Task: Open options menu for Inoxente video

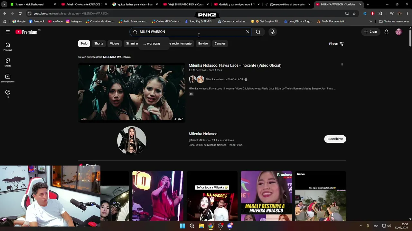Action: tap(342, 65)
